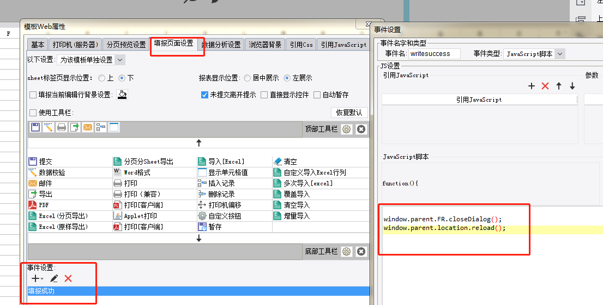Select the 上 radio for sheet标签页显示位置

point(101,78)
